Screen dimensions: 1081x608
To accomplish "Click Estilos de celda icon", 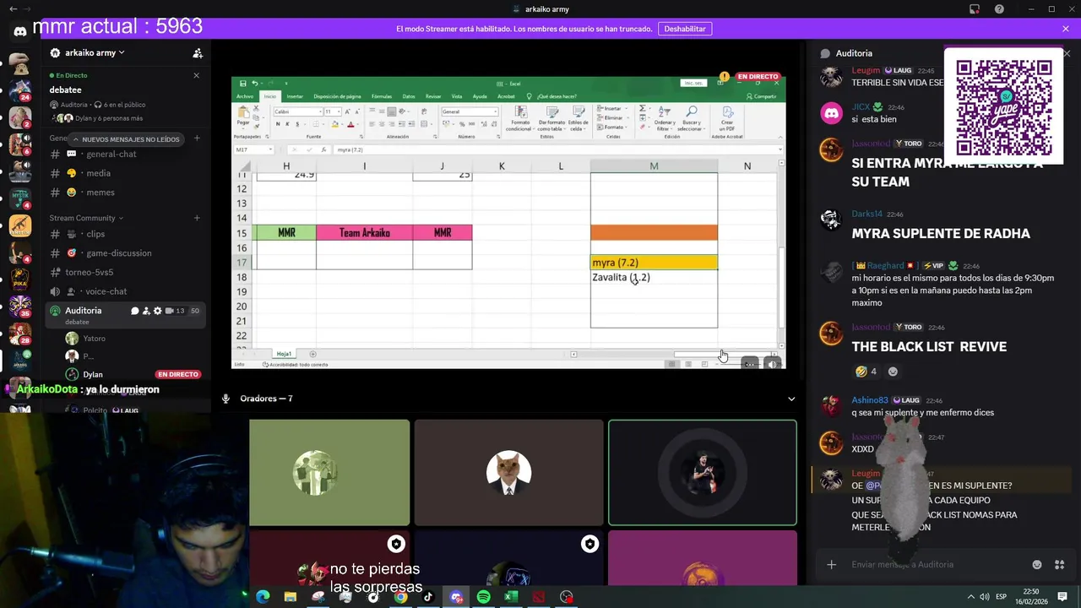I will (x=579, y=111).
